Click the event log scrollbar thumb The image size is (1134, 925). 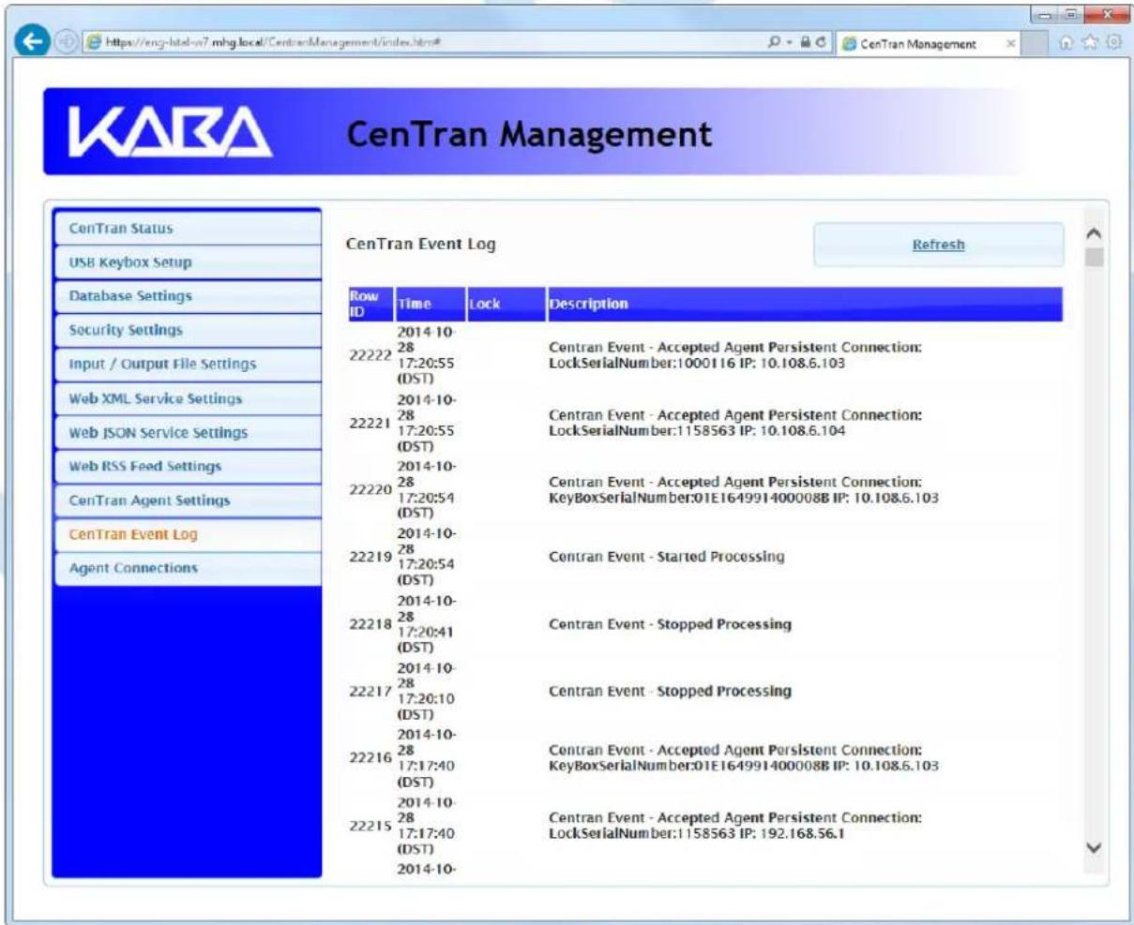[1094, 257]
